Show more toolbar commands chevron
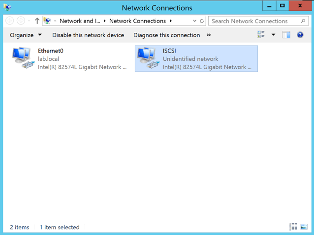 point(209,35)
